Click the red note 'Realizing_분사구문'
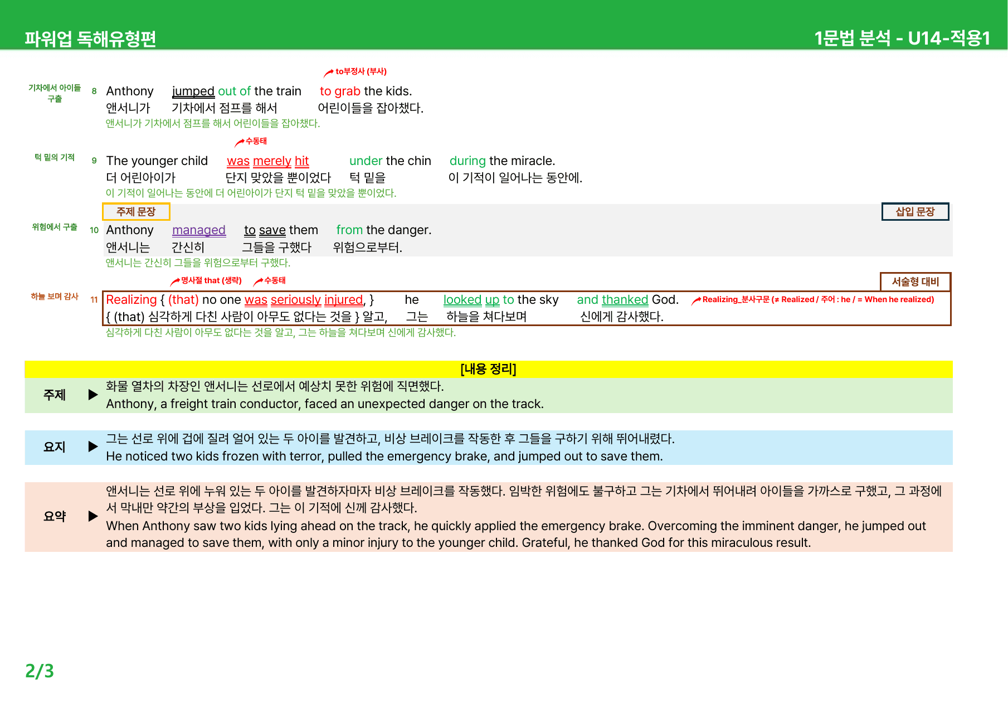This screenshot has width=1008, height=713. click(x=736, y=299)
